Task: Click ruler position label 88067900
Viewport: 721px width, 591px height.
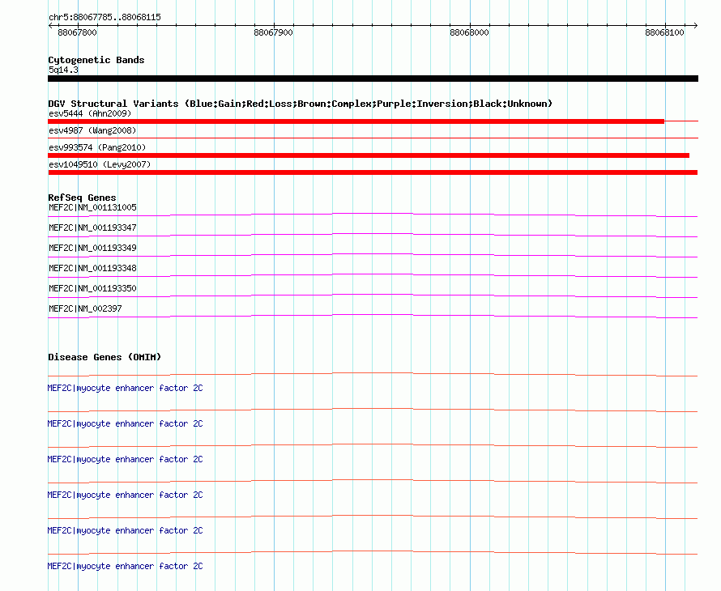Action: pos(273,32)
